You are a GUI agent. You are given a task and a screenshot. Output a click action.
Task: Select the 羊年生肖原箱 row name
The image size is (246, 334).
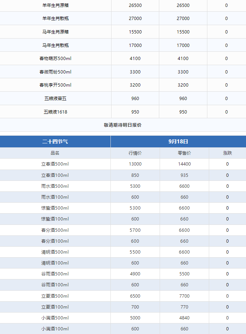pos(55,5)
